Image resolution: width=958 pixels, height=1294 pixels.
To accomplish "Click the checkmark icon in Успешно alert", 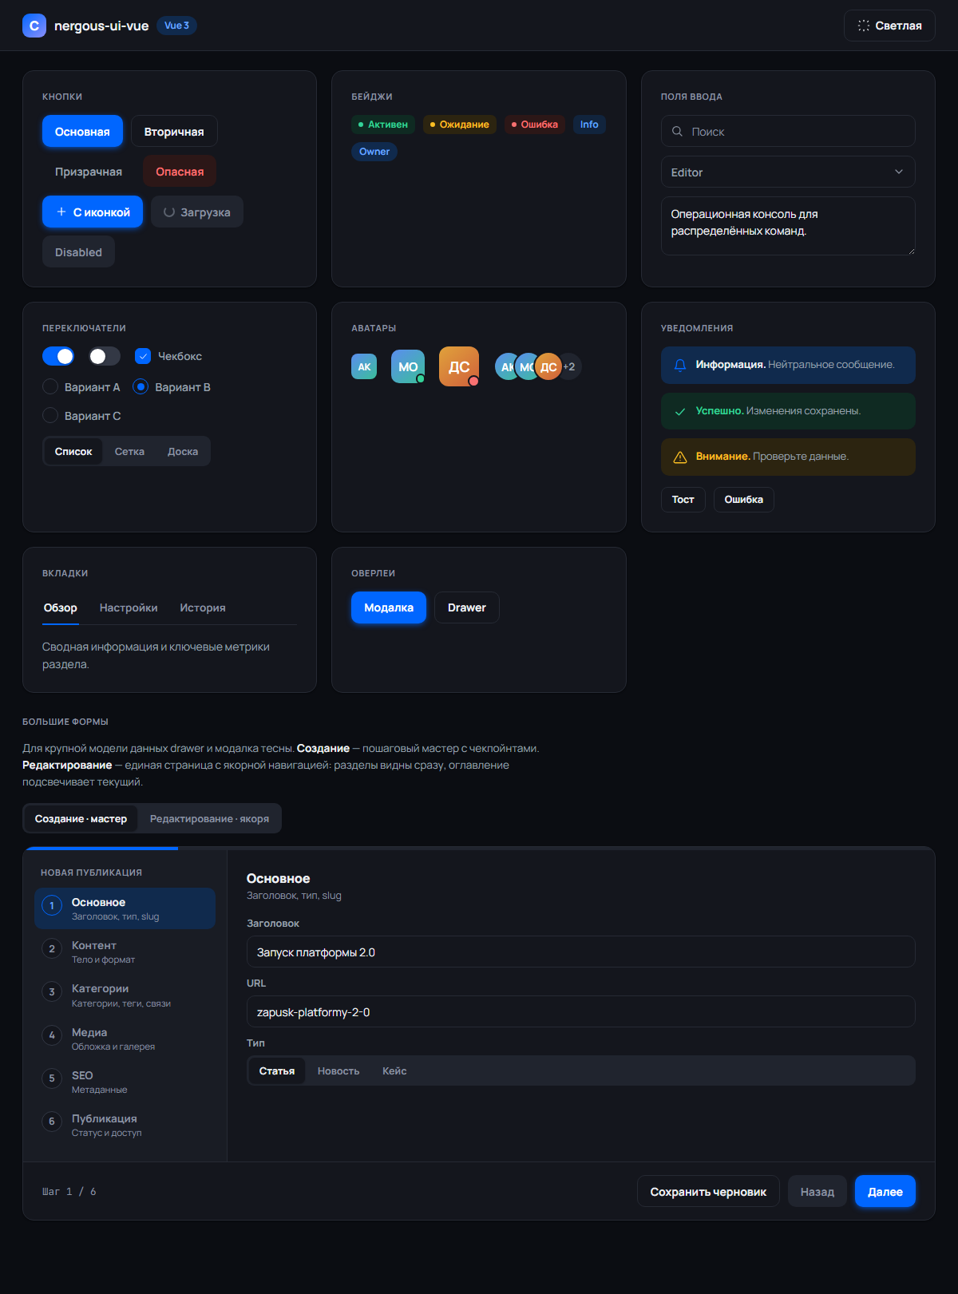I will (x=680, y=411).
